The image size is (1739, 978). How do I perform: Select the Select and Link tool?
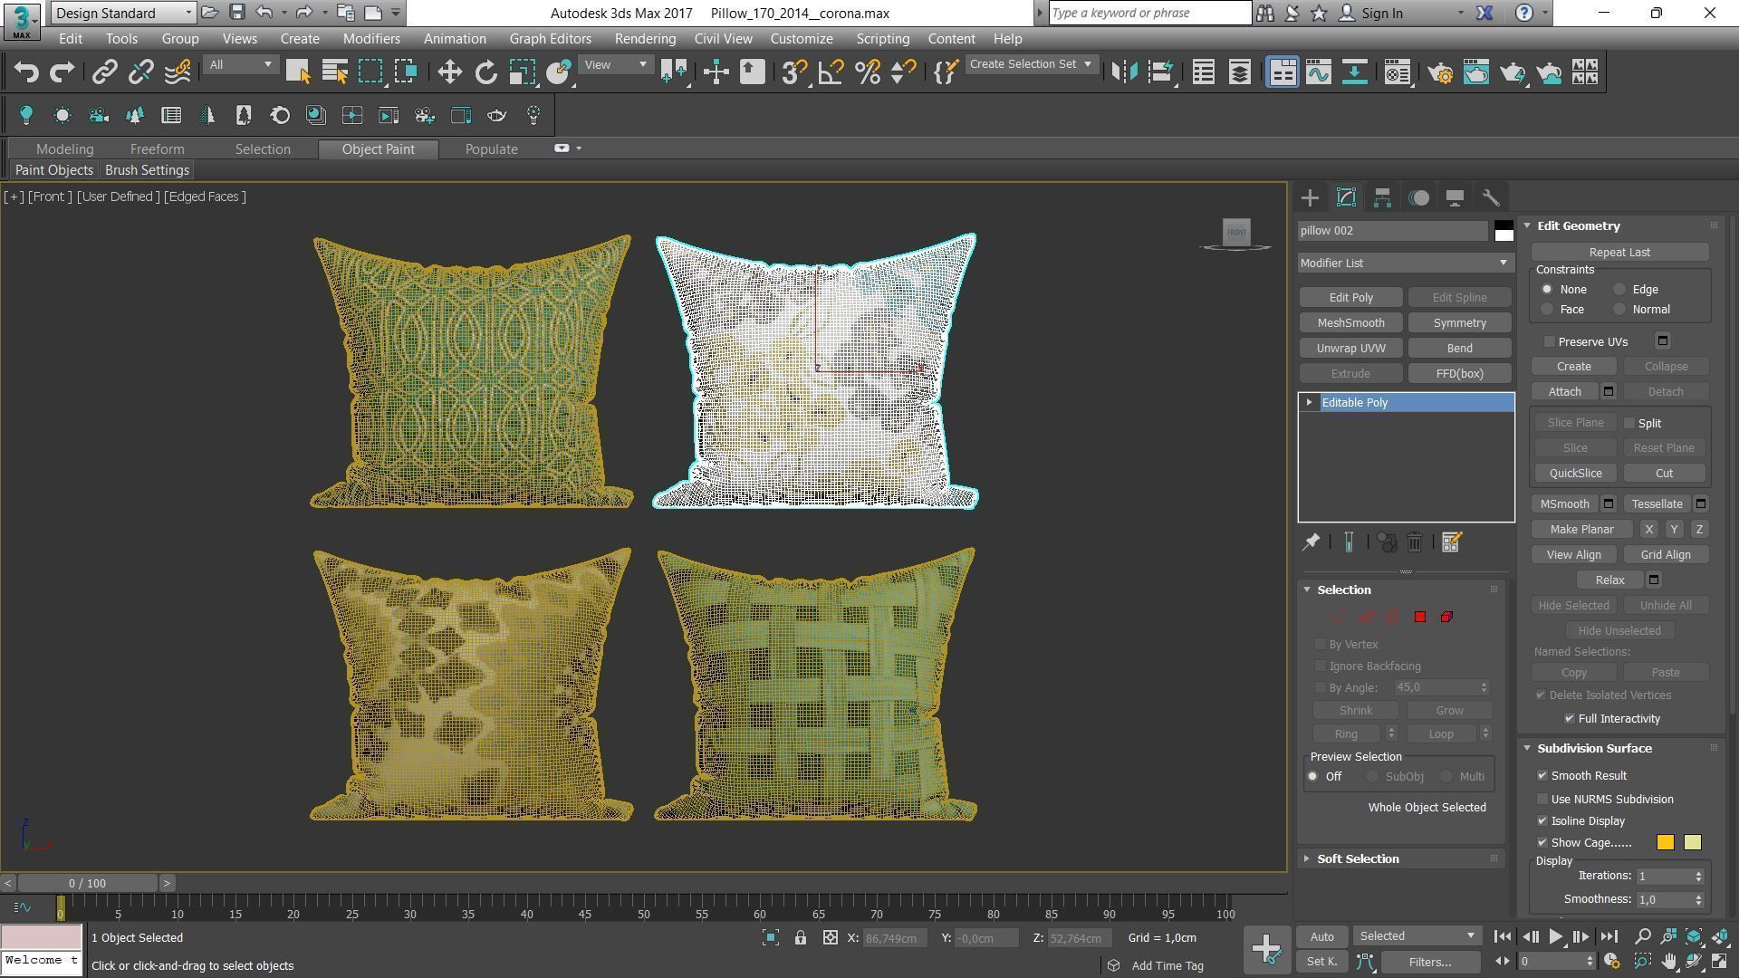pos(105,72)
